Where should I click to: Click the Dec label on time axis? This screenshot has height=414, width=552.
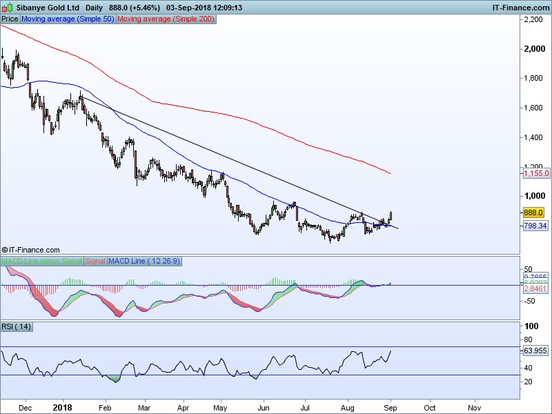pos(25,408)
